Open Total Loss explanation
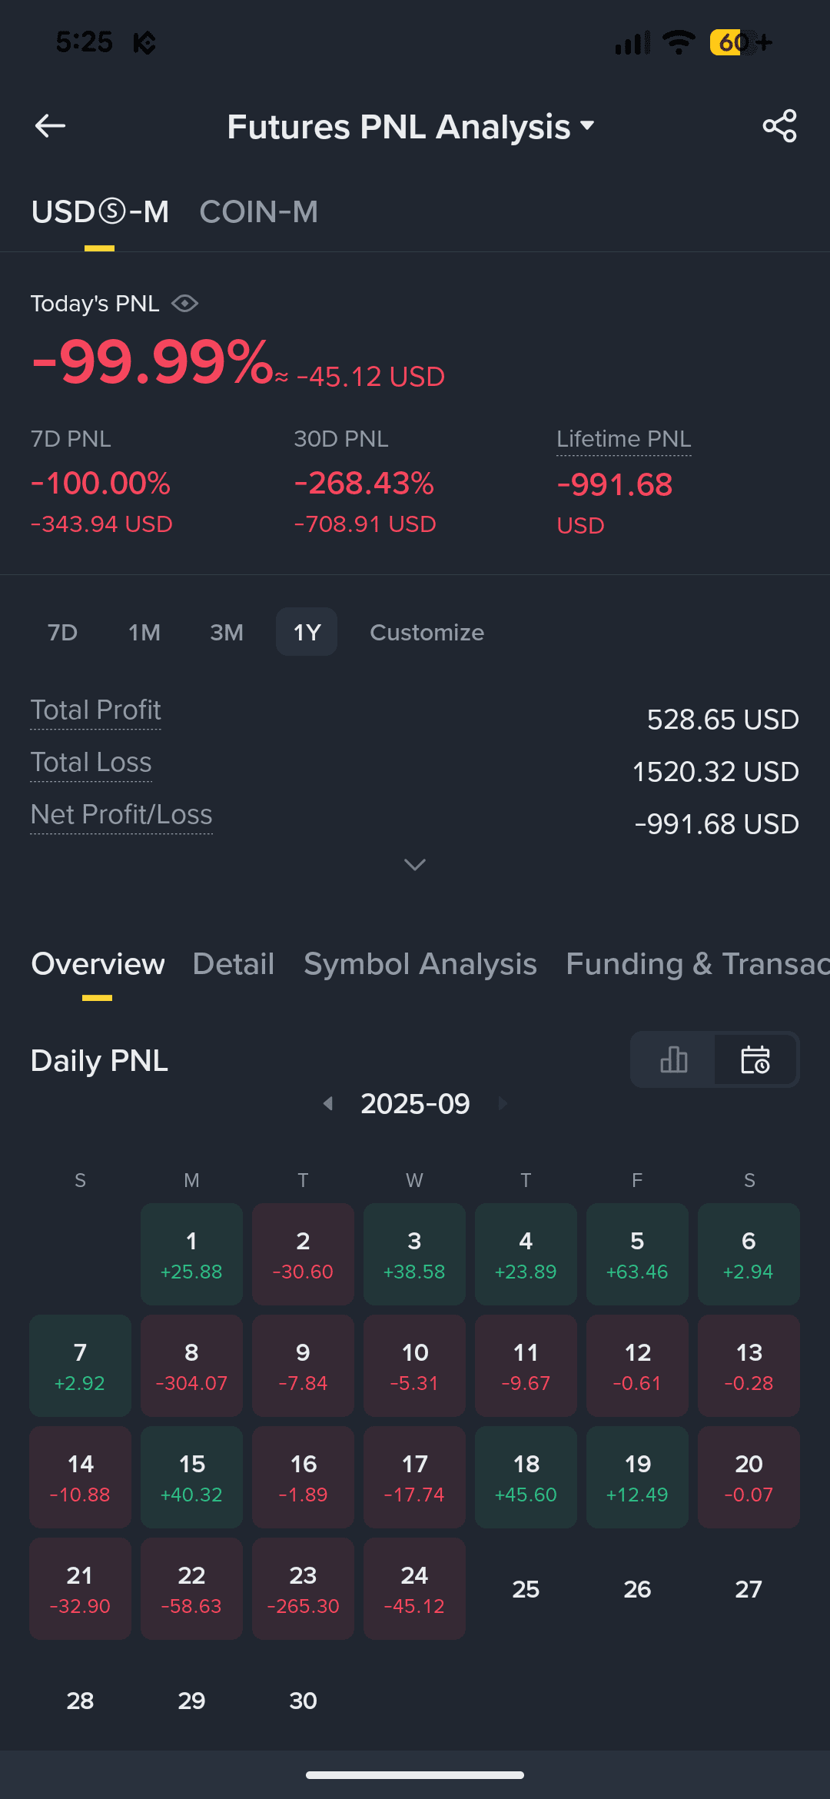Viewport: 830px width, 1799px height. pos(91,763)
